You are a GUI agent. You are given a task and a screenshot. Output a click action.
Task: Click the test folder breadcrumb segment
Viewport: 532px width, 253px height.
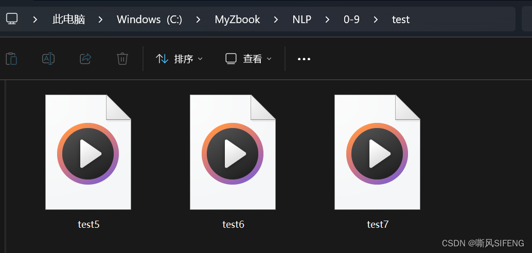click(401, 20)
